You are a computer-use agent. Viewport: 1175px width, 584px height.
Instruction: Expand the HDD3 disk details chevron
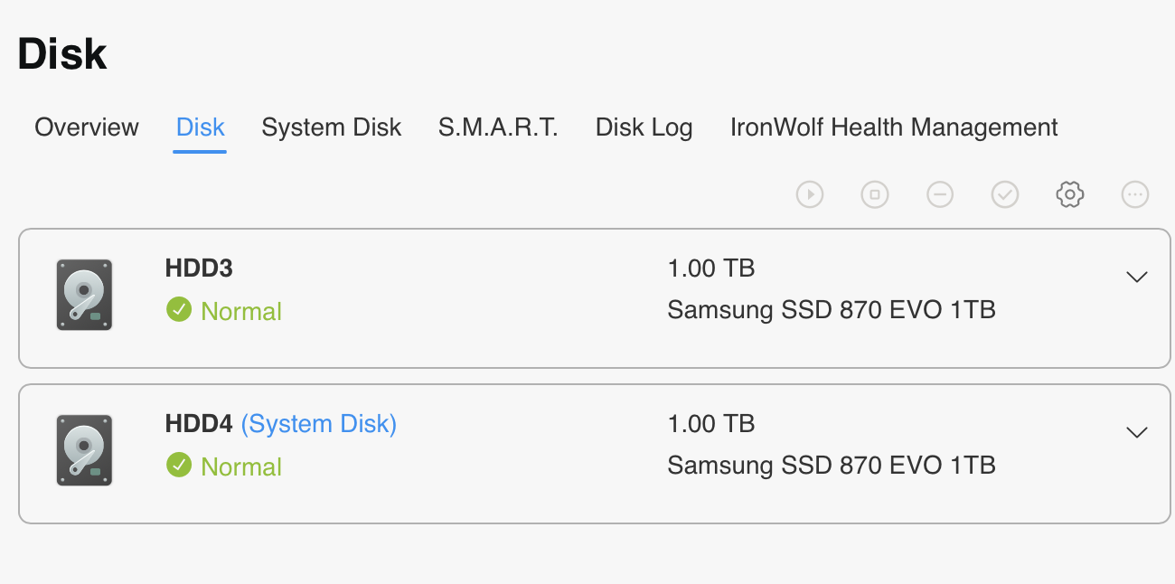coord(1137,277)
